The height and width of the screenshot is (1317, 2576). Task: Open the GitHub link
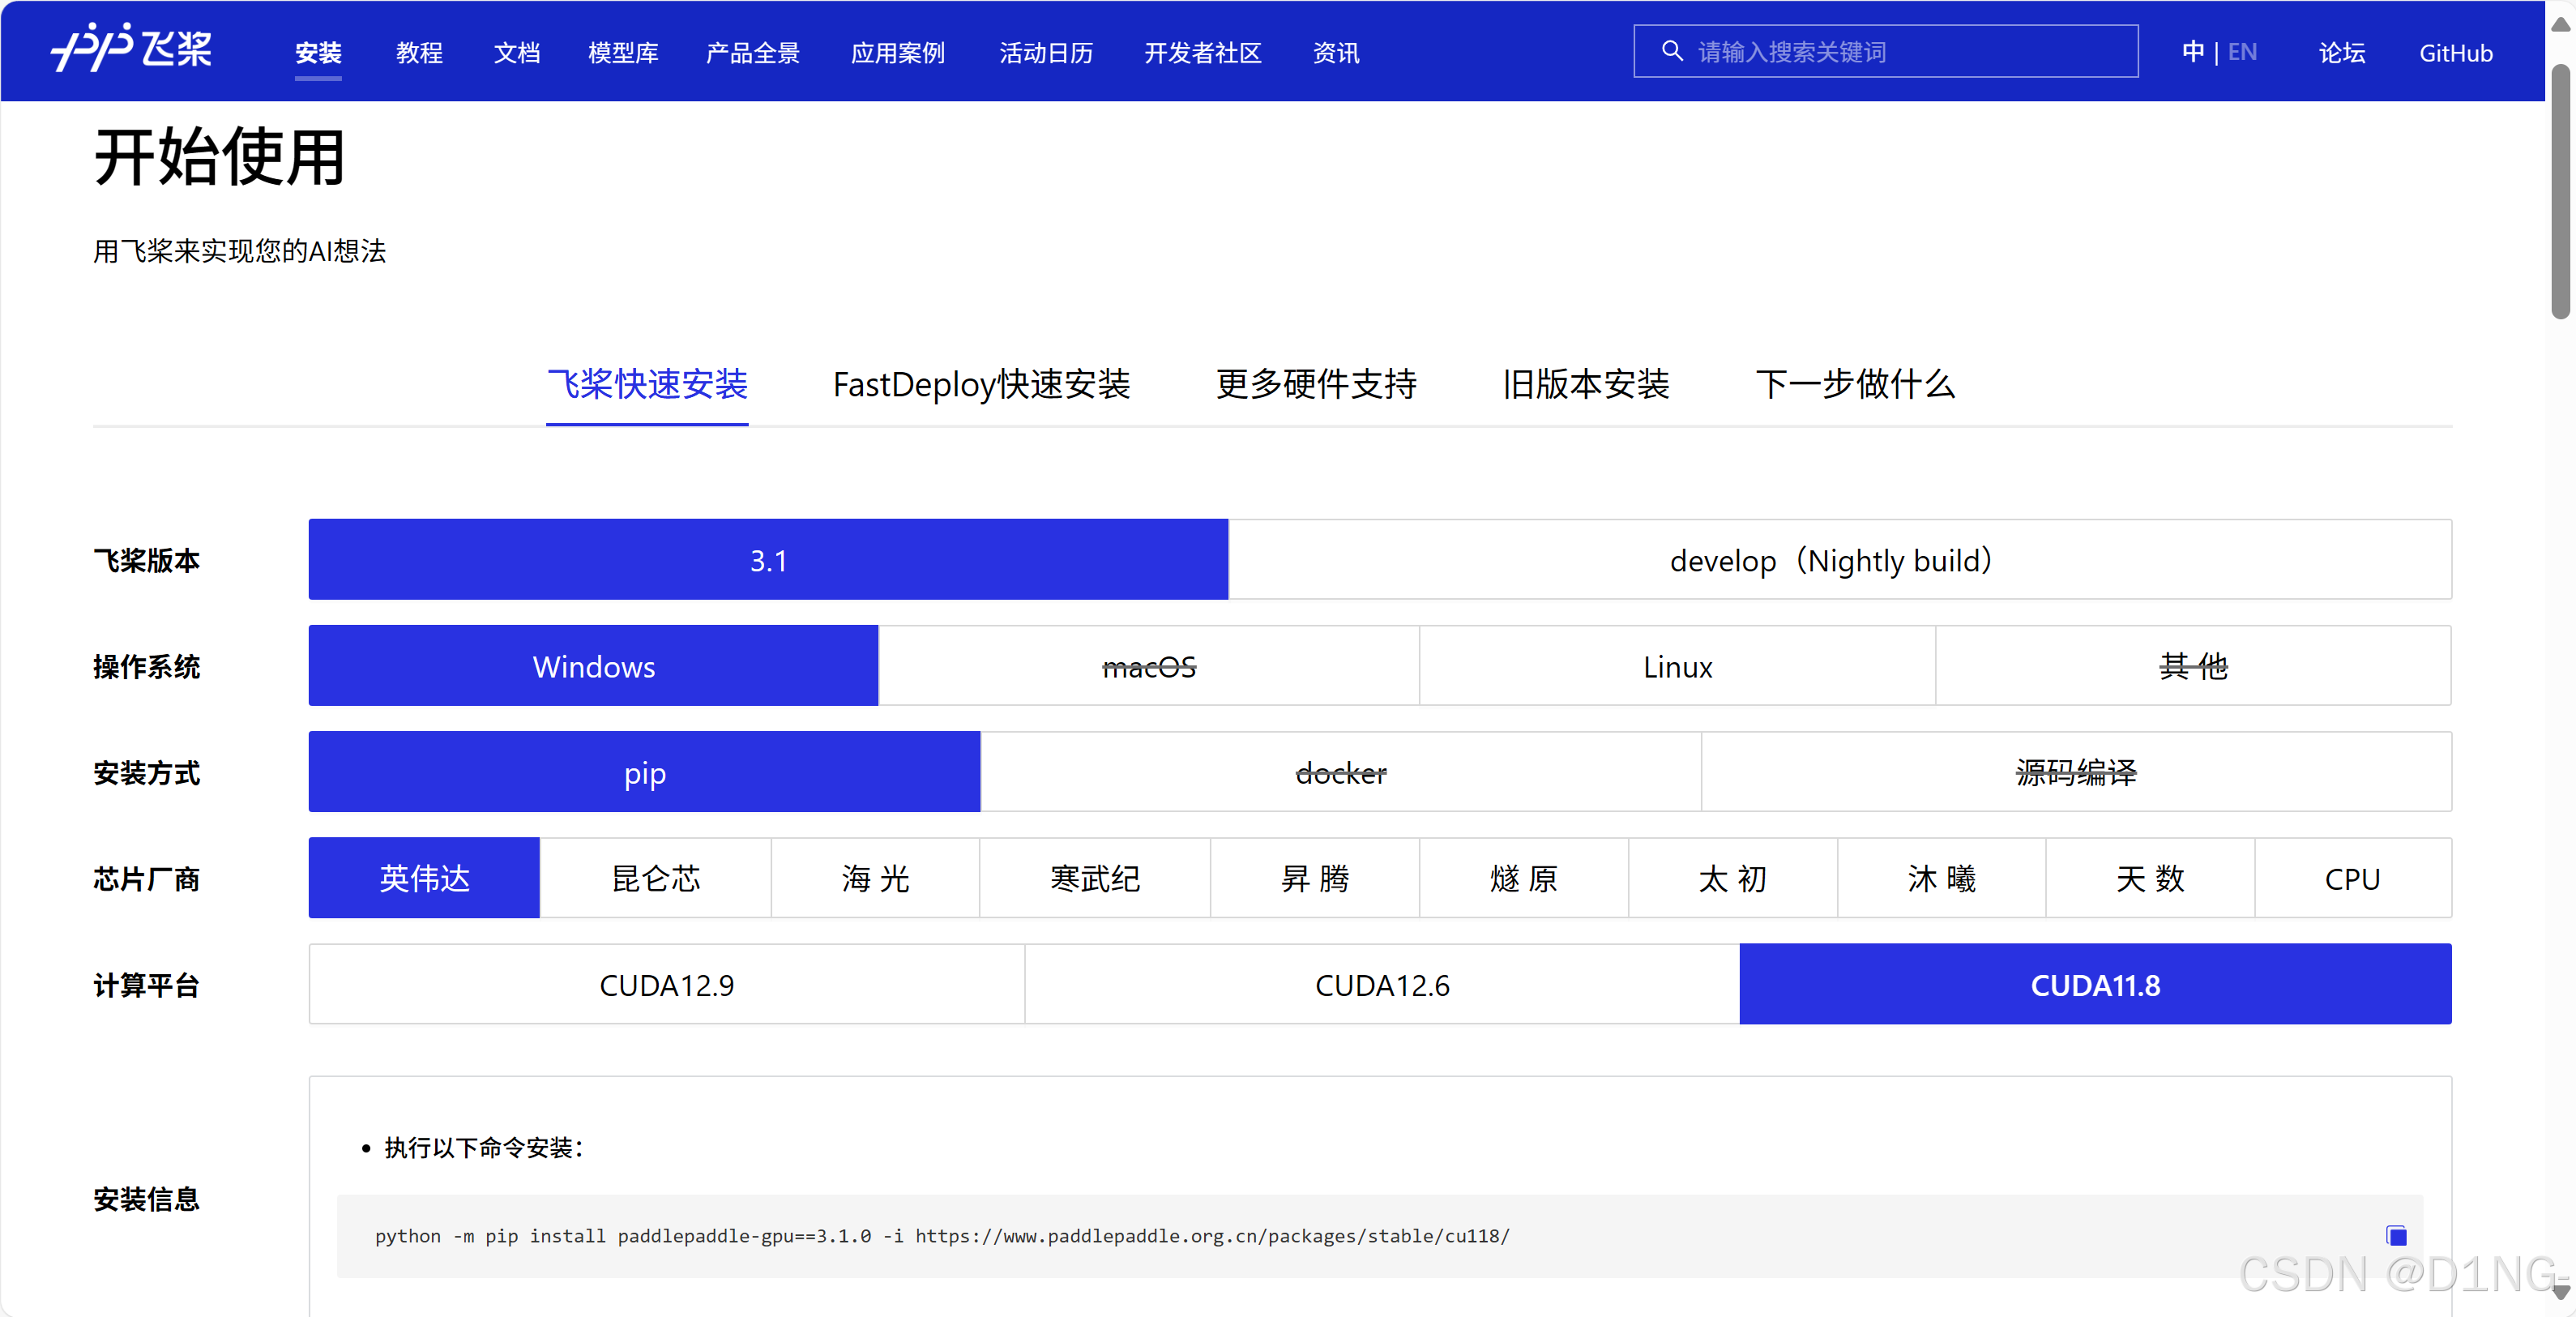(x=2456, y=53)
